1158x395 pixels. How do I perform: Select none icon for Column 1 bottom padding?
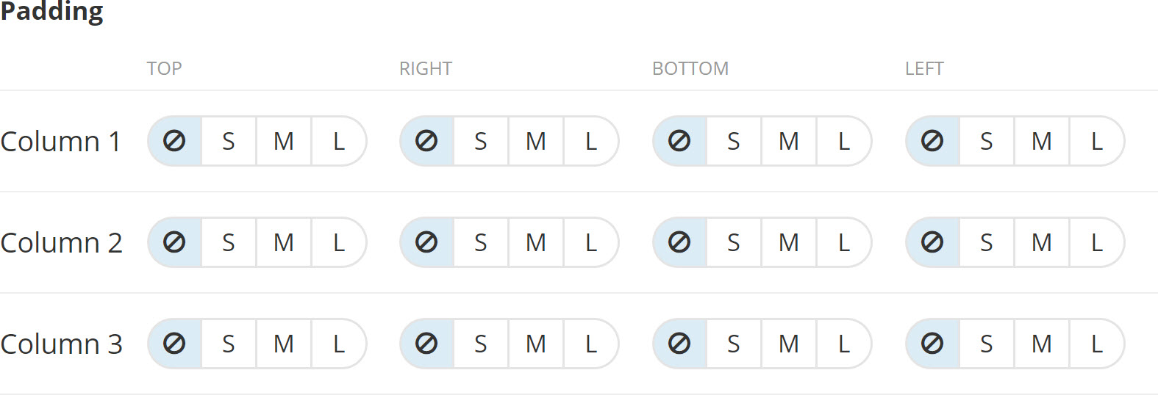coord(679,141)
